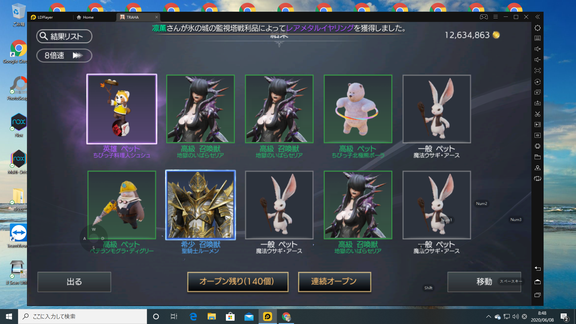Open LDPlayer settings gear icon
Image resolution: width=576 pixels, height=324 pixels.
[537, 28]
